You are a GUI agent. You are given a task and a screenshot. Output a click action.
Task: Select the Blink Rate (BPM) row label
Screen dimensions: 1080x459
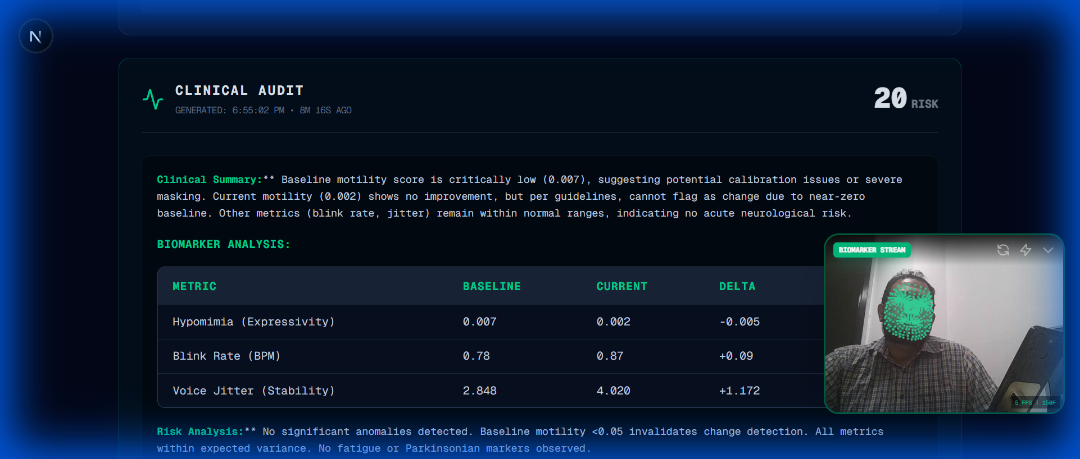[226, 356]
